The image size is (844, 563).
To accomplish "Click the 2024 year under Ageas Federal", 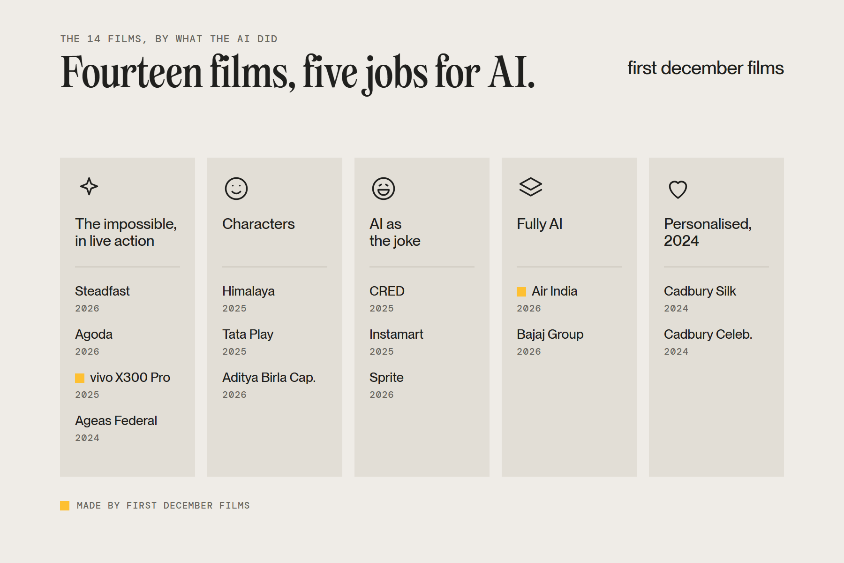I will [x=87, y=438].
